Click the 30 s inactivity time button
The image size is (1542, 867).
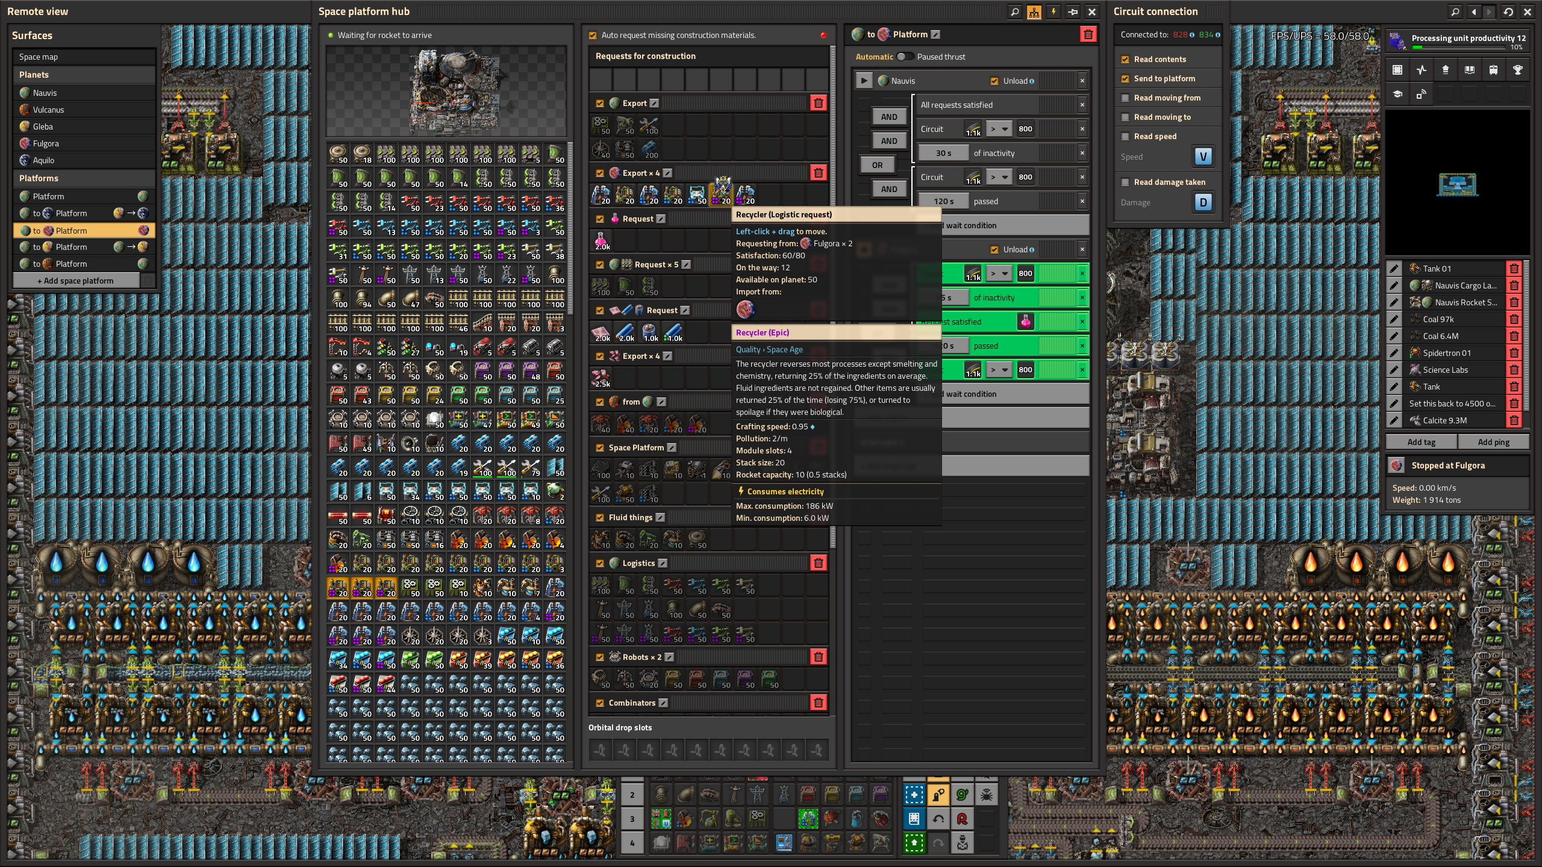pos(943,153)
